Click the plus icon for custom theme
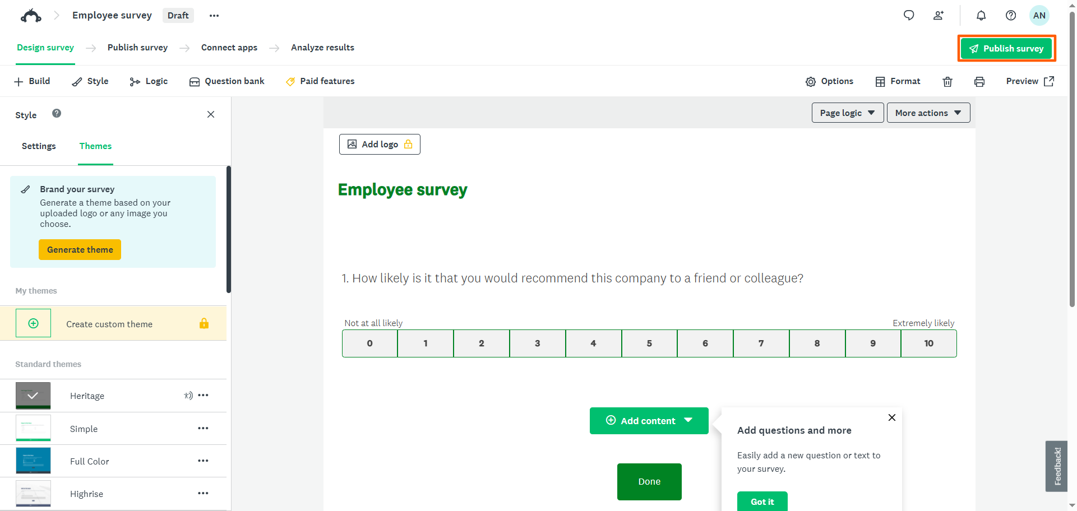Image resolution: width=1077 pixels, height=511 pixels. (34, 323)
